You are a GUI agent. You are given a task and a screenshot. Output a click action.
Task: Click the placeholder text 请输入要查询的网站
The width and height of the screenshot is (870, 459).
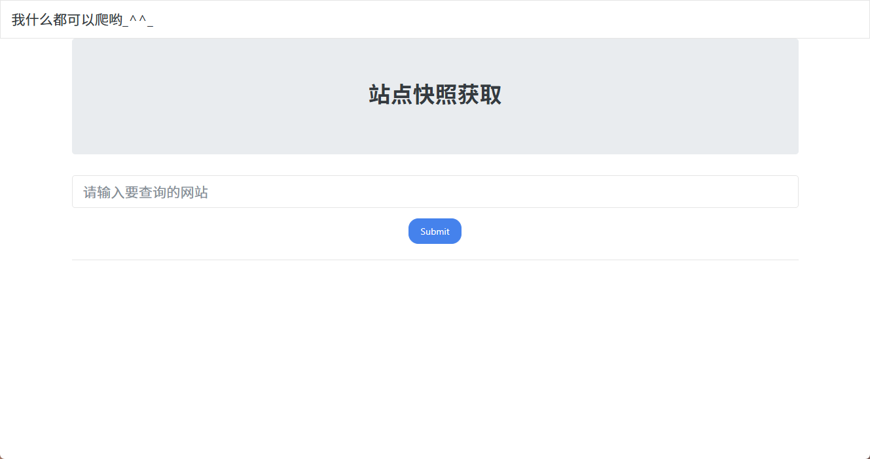145,192
